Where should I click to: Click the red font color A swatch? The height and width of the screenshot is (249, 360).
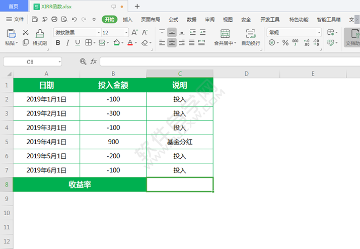click(x=130, y=42)
